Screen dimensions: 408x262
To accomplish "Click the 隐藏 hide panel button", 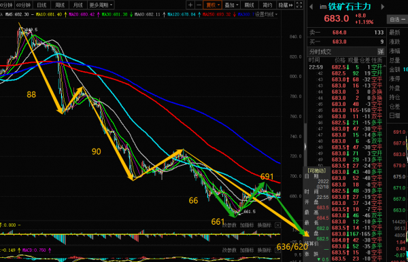I will point(286,5).
